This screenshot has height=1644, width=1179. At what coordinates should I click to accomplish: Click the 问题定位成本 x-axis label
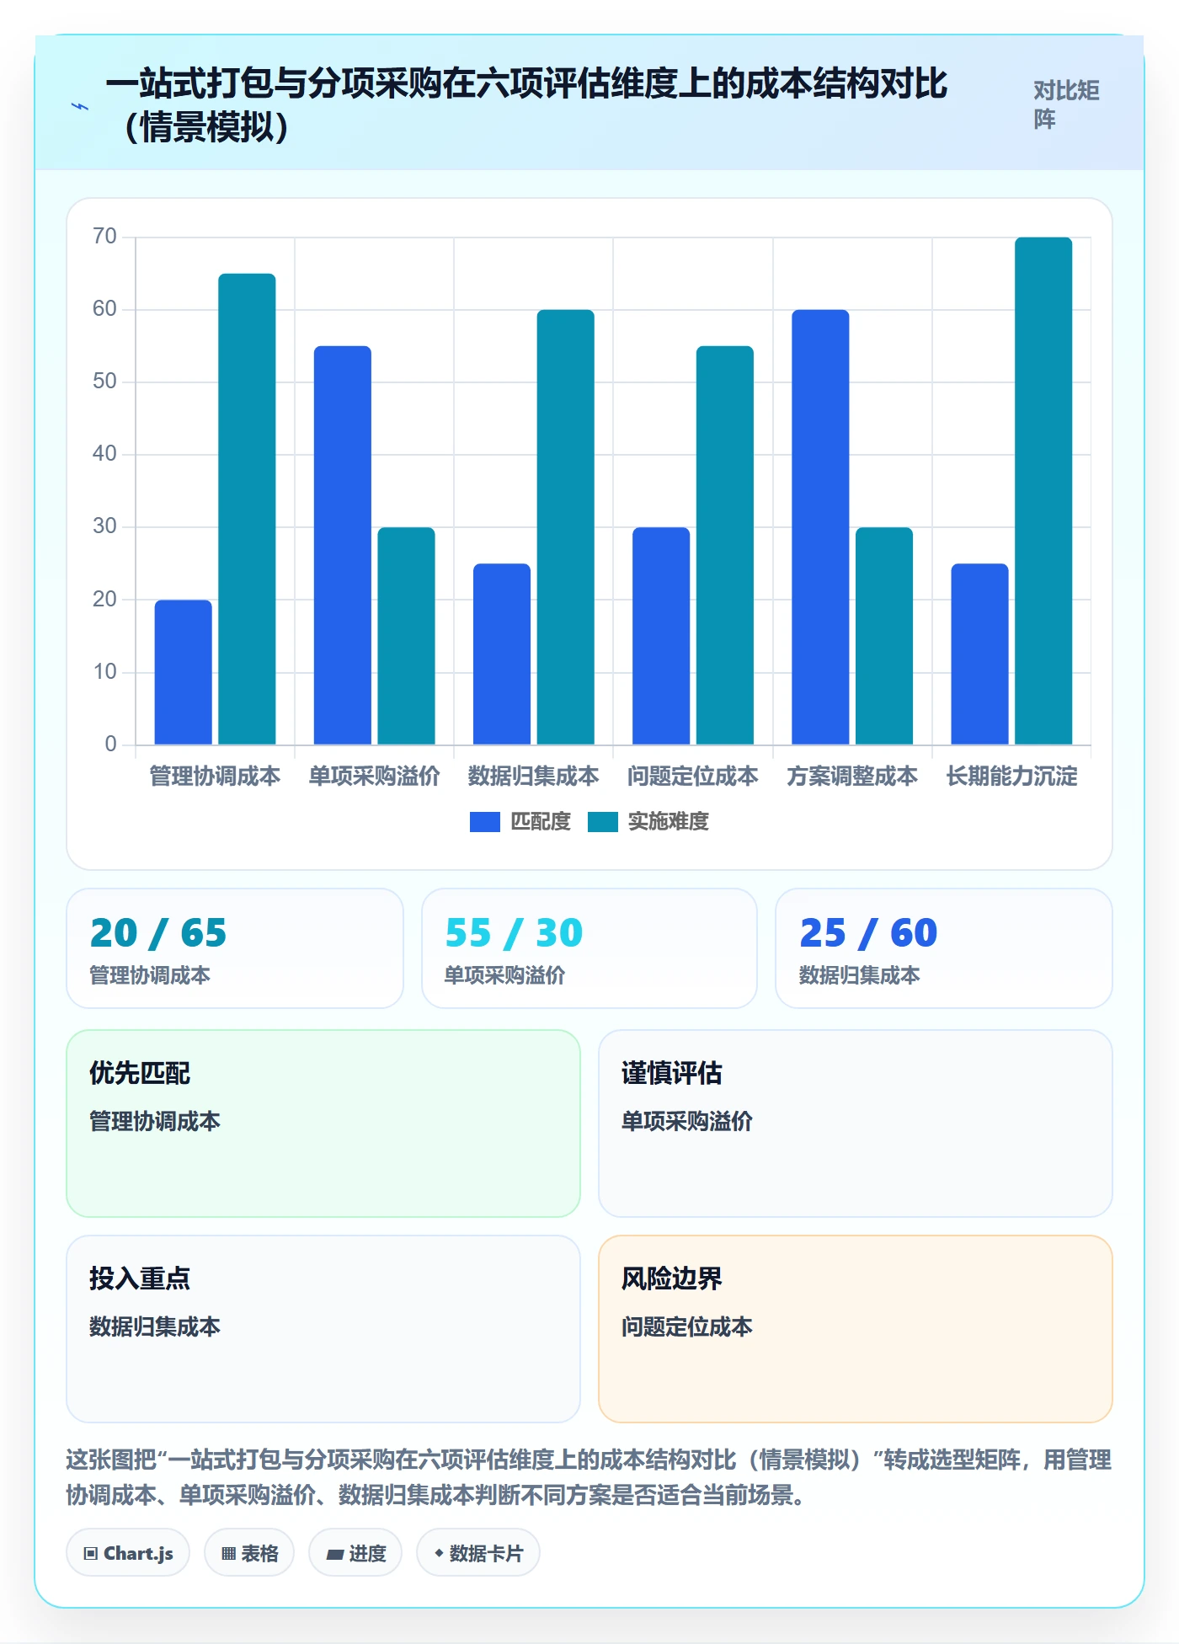[x=692, y=776]
